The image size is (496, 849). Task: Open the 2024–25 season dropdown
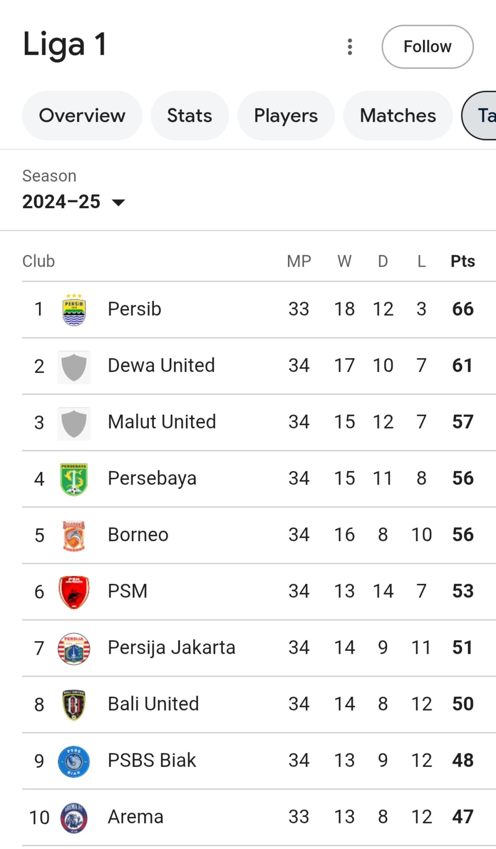(x=74, y=202)
